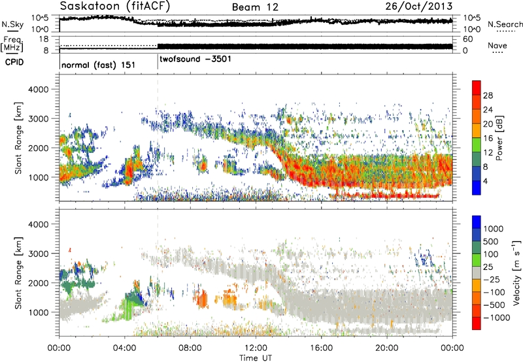Screen dimensions: 523x362
Task: Pick the grey -25 to 25 velocity swatch
Action: [x=477, y=273]
